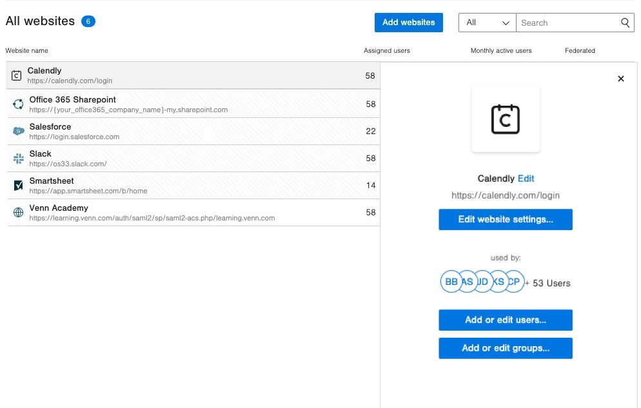Screen dimensions: 641x408
Task: Click the Salesforce cloud icon
Action: [x=19, y=131]
